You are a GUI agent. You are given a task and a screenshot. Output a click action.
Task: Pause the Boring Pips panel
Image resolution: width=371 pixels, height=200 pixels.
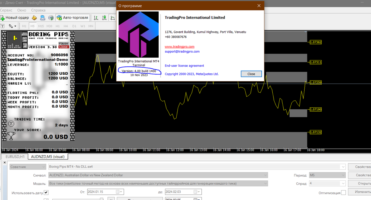(x=63, y=43)
